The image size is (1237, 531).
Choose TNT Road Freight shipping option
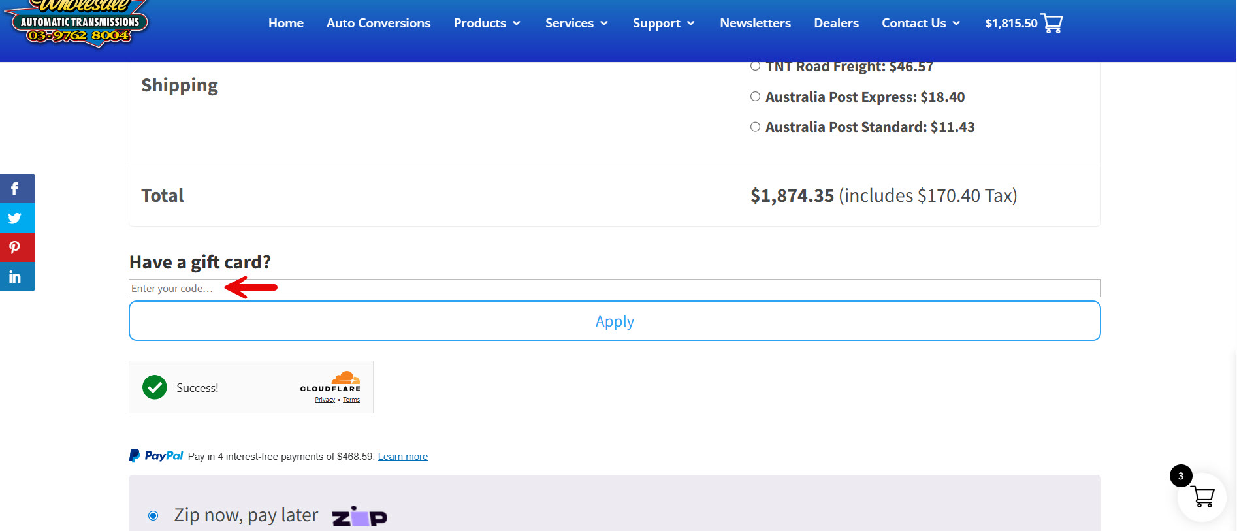pyautogui.click(x=755, y=66)
